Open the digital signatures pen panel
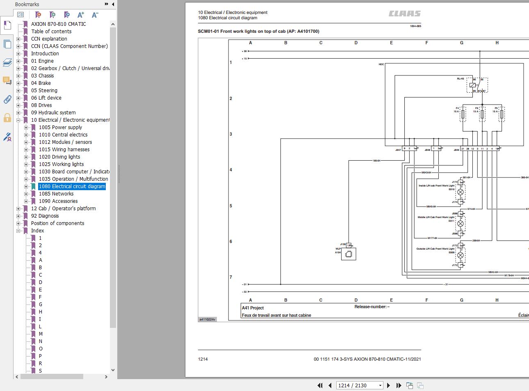Image resolution: width=529 pixels, height=391 pixels. coord(7,137)
